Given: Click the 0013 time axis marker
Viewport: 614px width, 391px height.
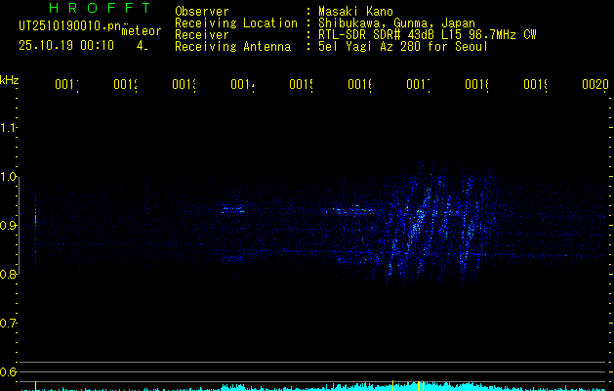Looking at the screenshot, I should coord(184,84).
